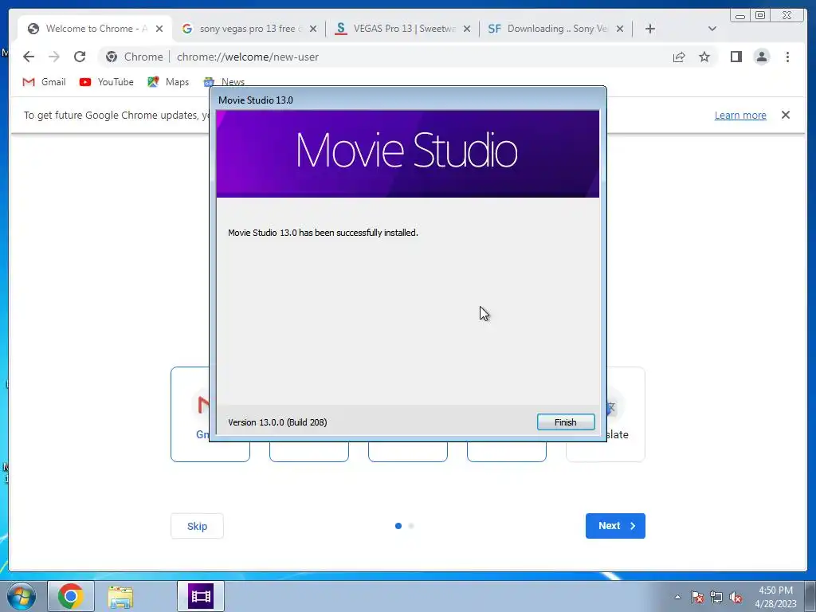
Task: Click Next on Chrome welcome page
Action: click(x=615, y=526)
